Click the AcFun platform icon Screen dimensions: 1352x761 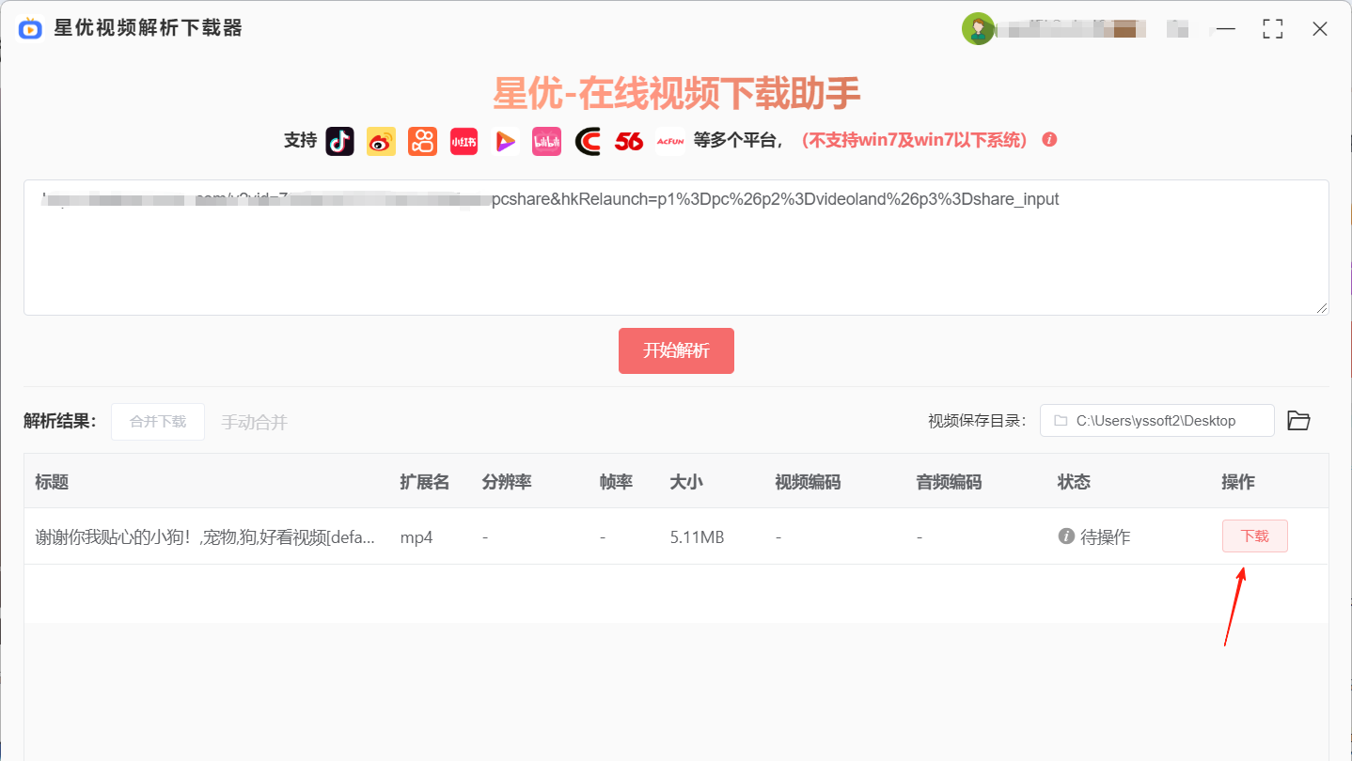[670, 141]
